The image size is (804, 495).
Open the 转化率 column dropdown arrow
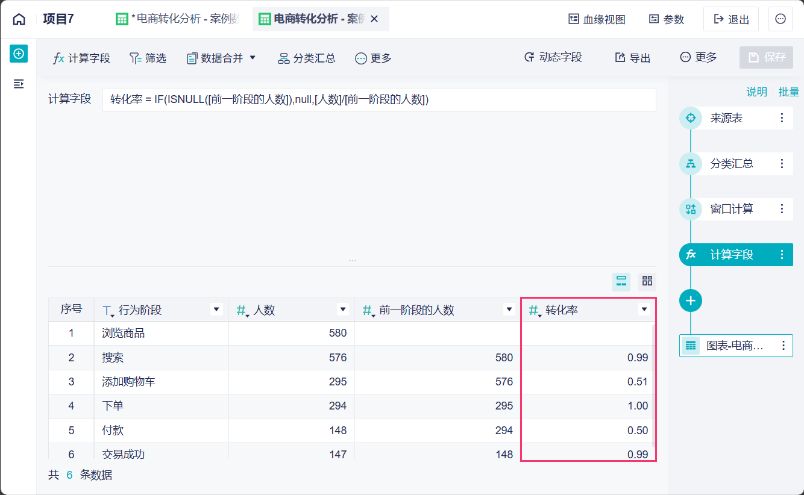(644, 310)
